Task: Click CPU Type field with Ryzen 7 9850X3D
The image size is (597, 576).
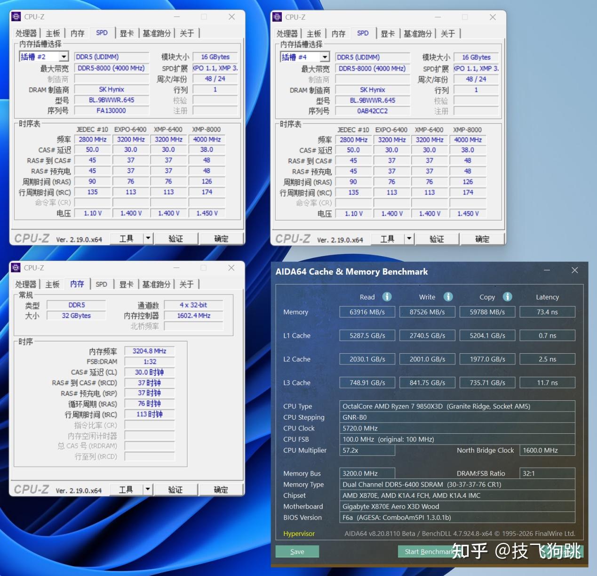Action: 457,406
